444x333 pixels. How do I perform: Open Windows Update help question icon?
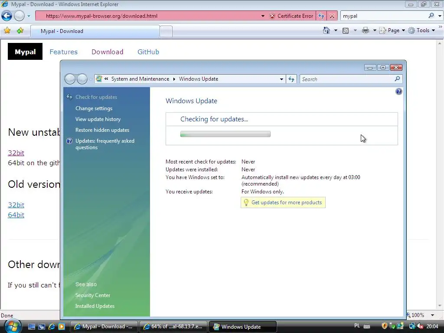[399, 91]
